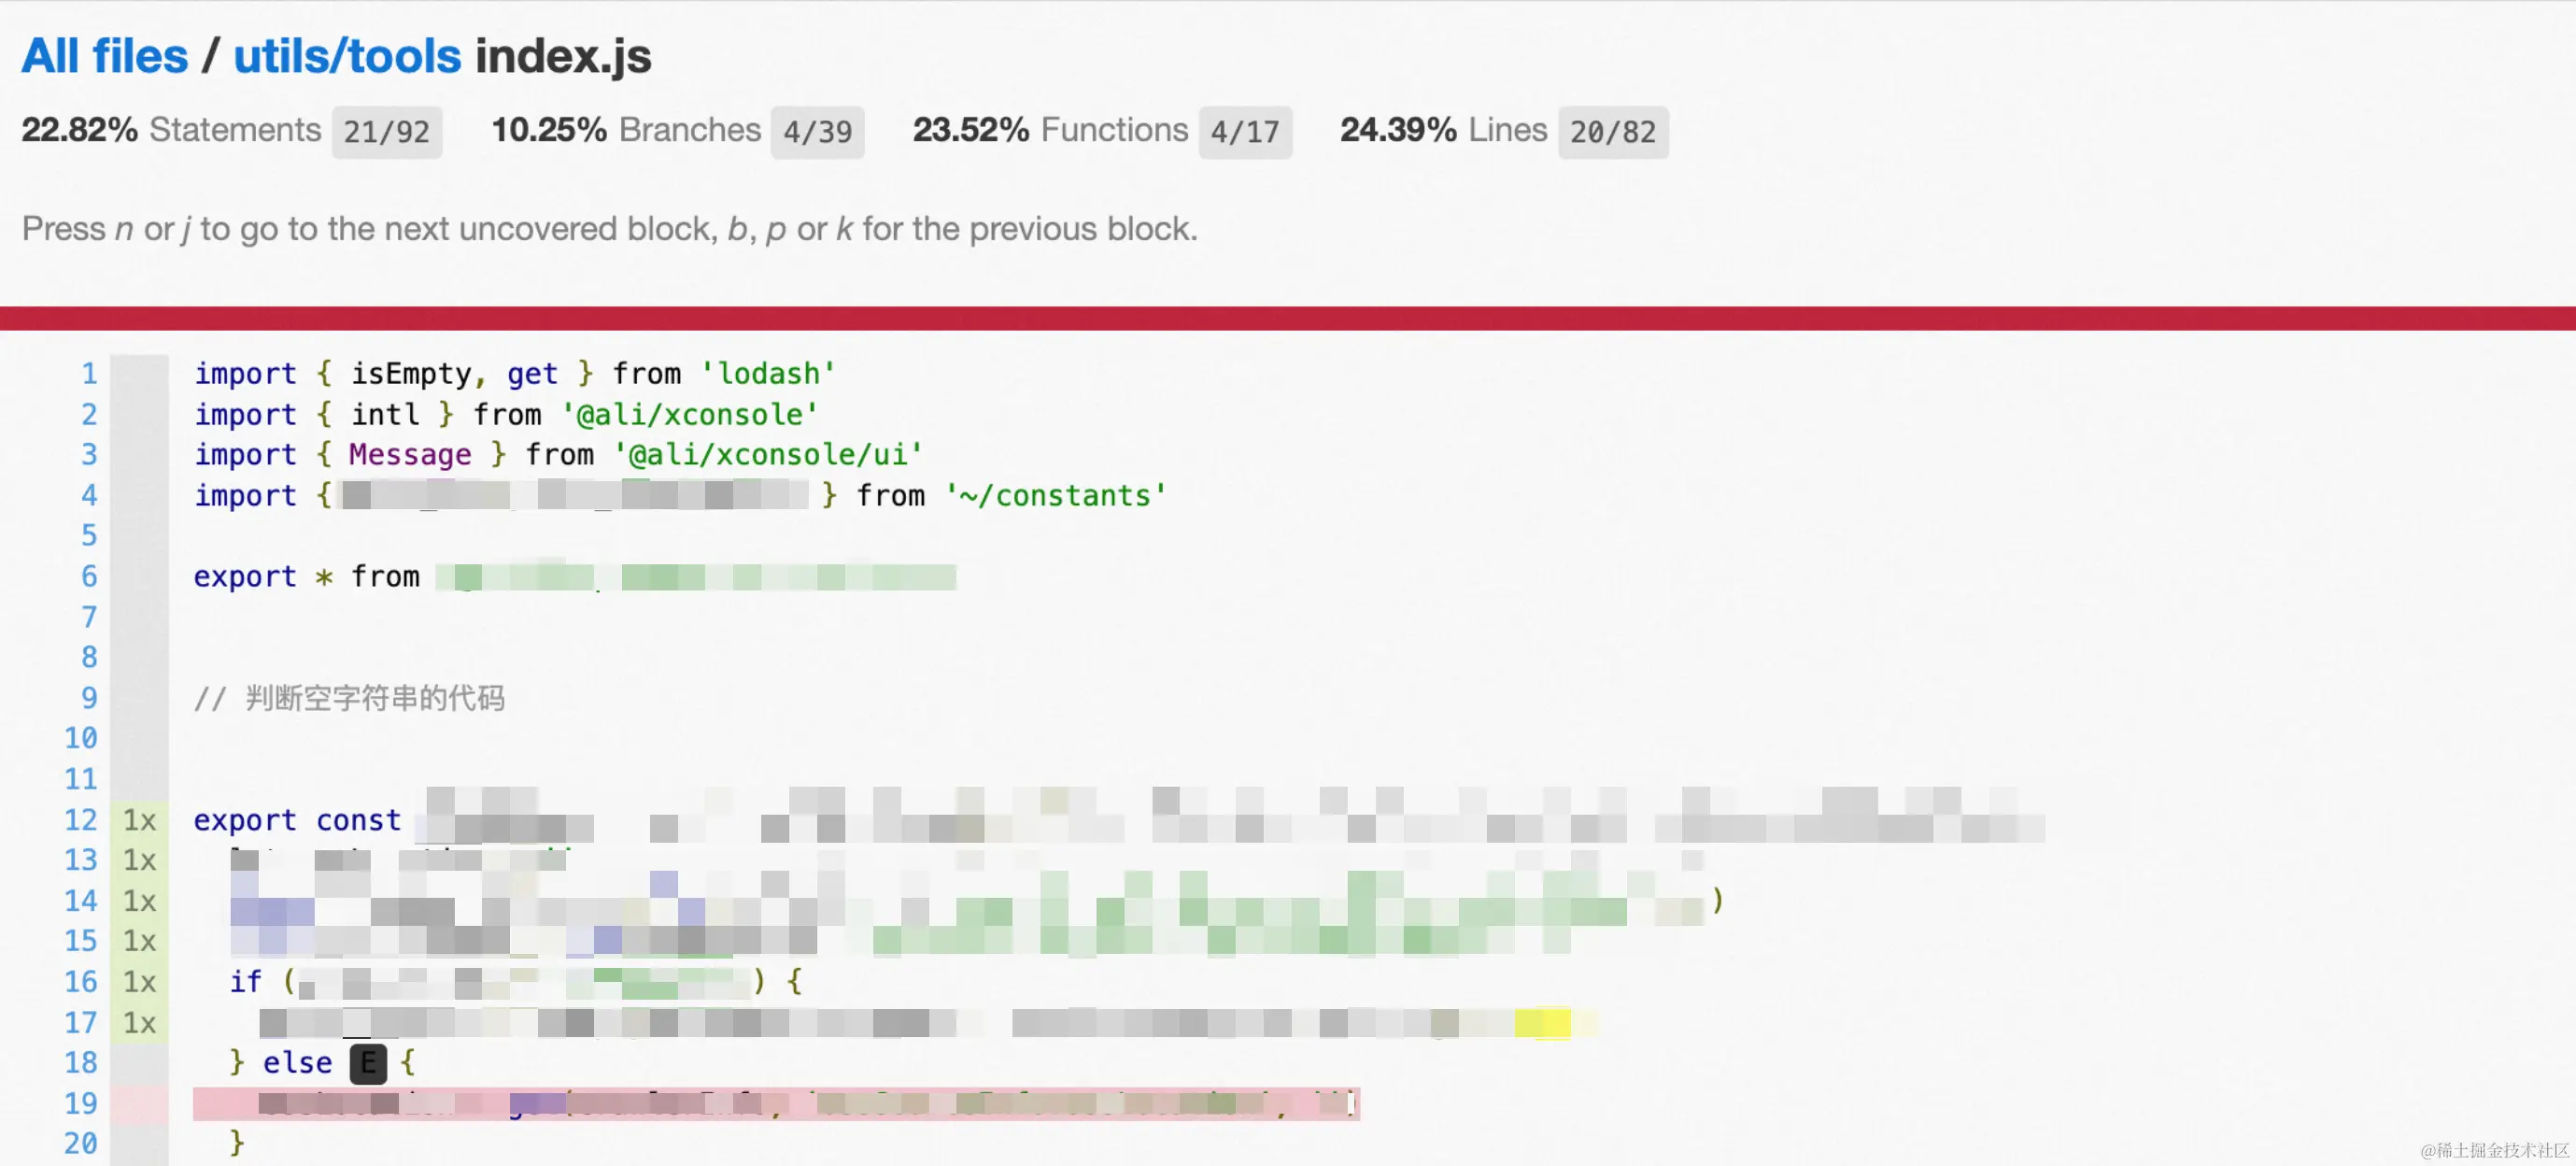Click the 1x hit count on line 17
2576x1166 pixels.
tap(139, 1023)
